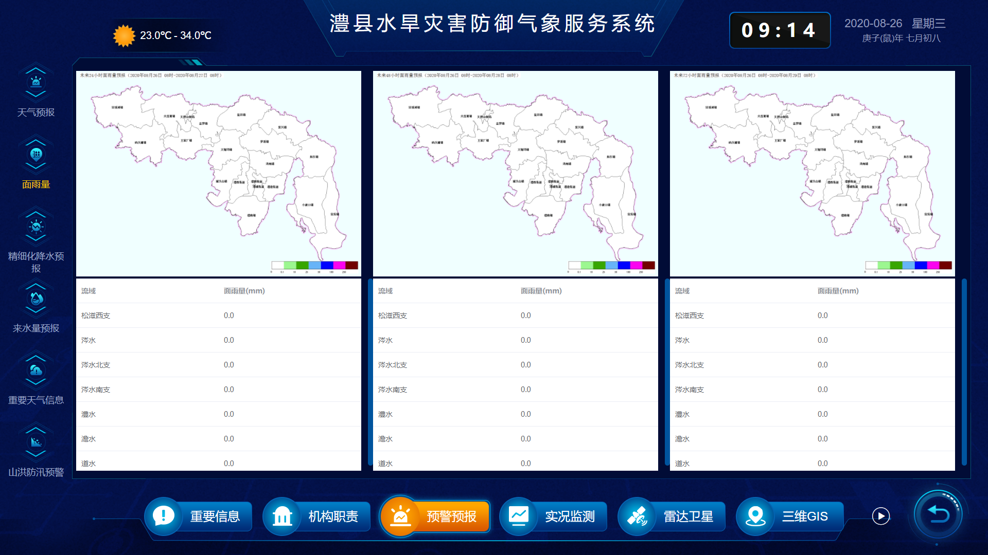Click the sun icon beside the temperature range
Viewport: 988px width, 555px height.
click(x=122, y=35)
